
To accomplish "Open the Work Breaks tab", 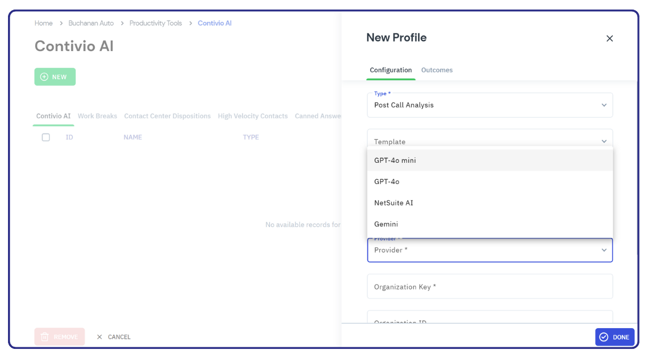I will [x=97, y=115].
